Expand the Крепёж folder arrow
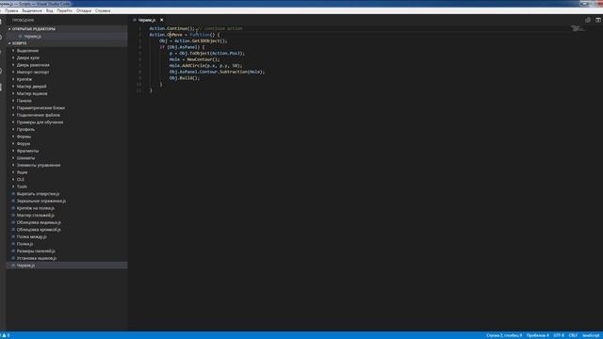The height and width of the screenshot is (339, 603). pyautogui.click(x=13, y=79)
